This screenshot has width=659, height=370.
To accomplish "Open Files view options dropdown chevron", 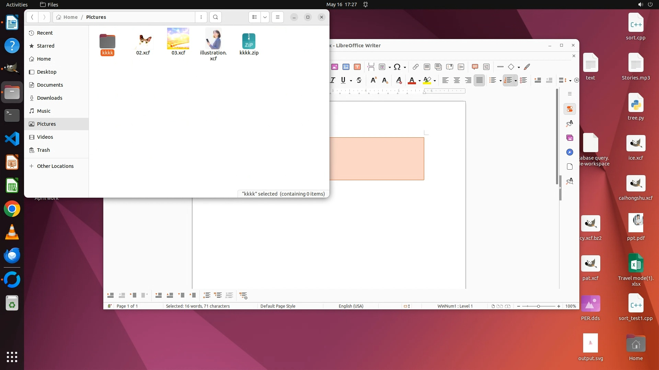I will pos(265,17).
